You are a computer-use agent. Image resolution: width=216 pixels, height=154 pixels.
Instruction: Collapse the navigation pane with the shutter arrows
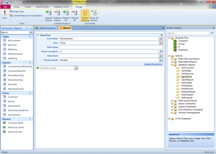point(31,28)
